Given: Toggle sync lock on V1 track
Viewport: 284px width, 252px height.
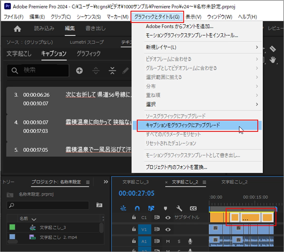Looking at the screenshot, I should coord(157,229).
